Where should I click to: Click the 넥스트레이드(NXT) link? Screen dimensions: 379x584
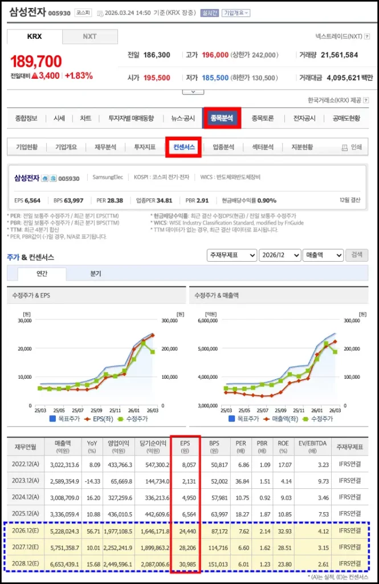click(339, 36)
